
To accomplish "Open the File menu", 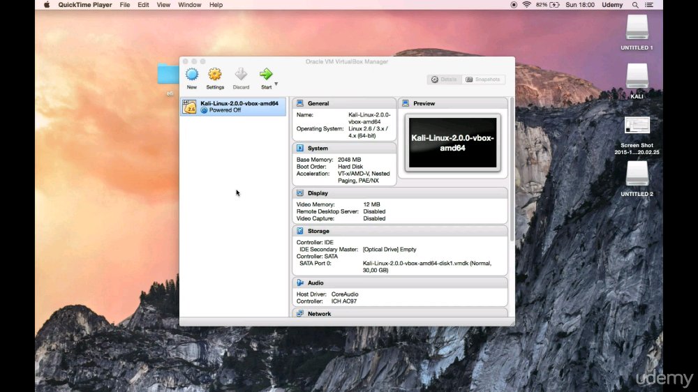I will click(x=125, y=5).
